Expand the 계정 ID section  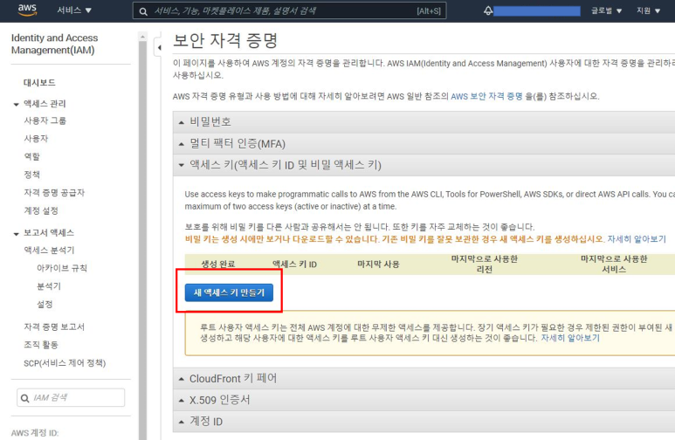[x=424, y=421]
